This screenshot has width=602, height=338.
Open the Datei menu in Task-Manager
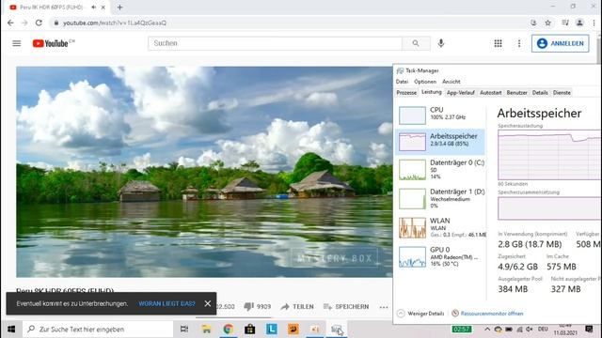point(402,82)
